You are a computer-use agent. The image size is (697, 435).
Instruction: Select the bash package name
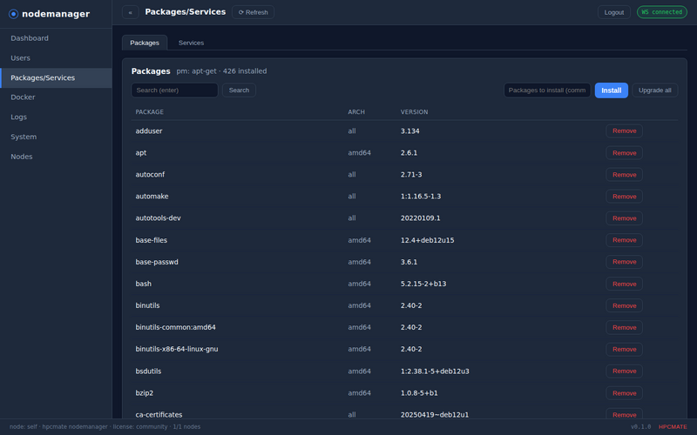point(143,284)
